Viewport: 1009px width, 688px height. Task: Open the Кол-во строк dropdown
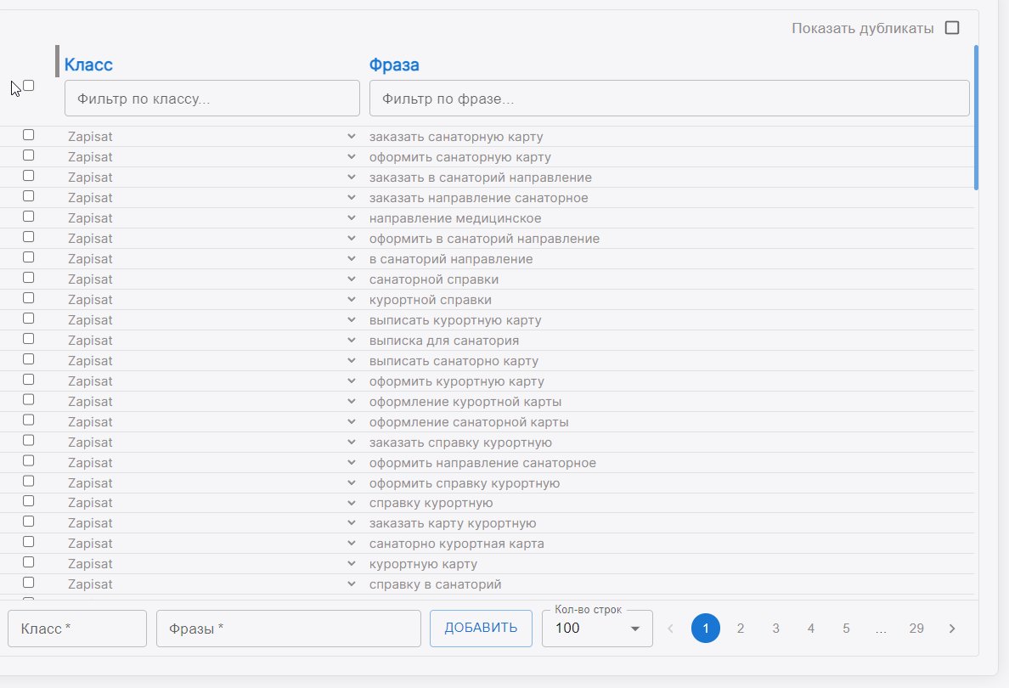click(x=597, y=629)
